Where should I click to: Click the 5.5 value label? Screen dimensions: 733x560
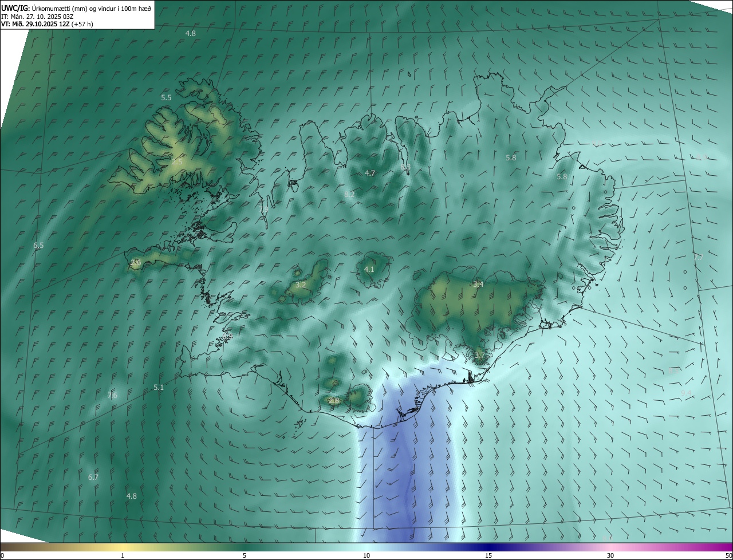(166, 98)
